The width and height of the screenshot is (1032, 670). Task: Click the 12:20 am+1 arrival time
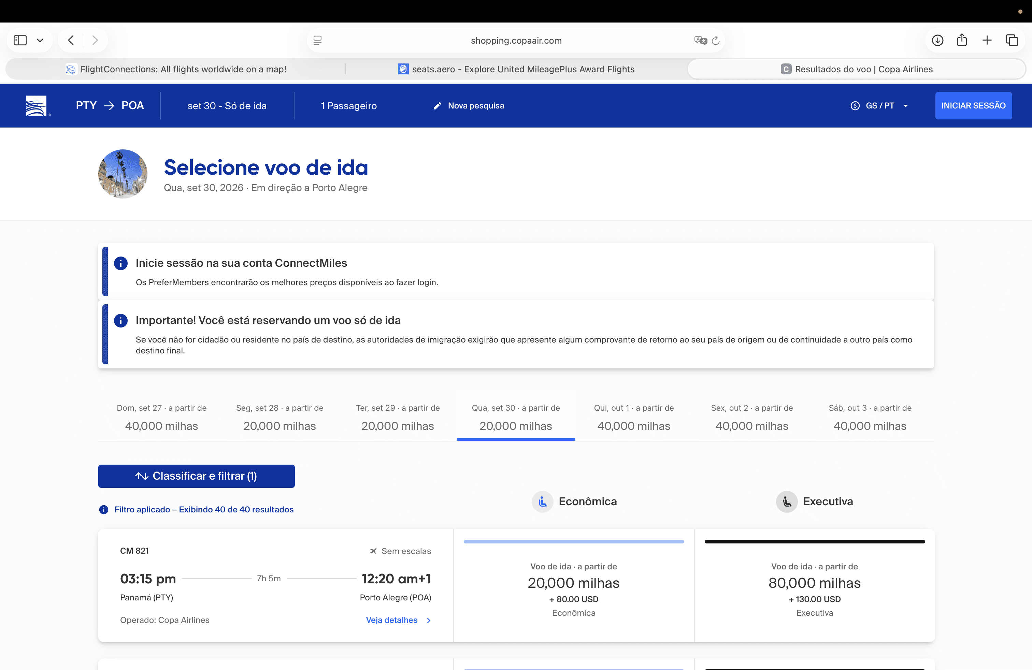pos(396,579)
